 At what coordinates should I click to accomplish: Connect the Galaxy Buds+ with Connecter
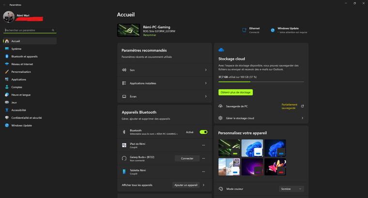click(187, 158)
